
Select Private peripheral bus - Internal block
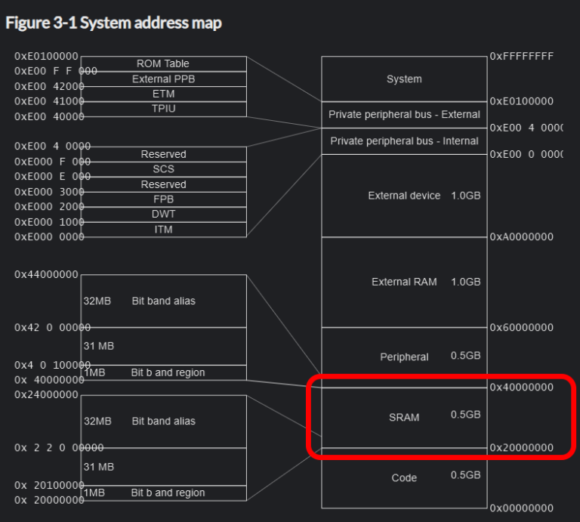(404, 141)
